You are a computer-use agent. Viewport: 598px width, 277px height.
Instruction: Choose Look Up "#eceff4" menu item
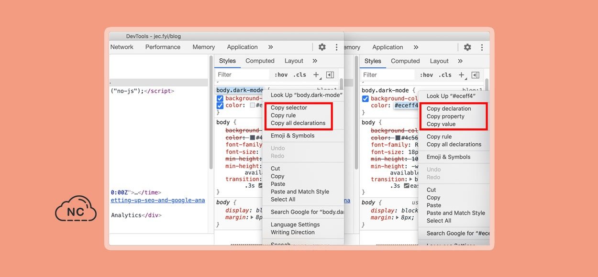pos(451,96)
